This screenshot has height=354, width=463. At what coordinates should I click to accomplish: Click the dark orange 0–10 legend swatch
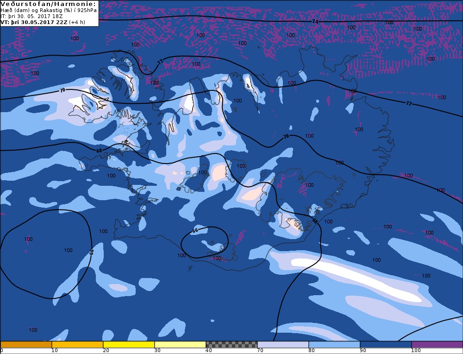[x=26, y=345]
